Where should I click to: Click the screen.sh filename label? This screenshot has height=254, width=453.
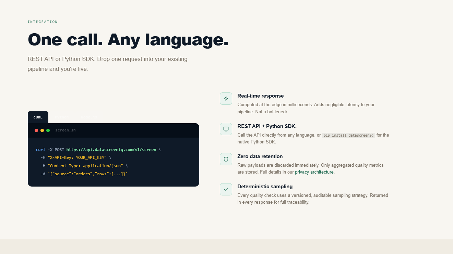point(65,130)
